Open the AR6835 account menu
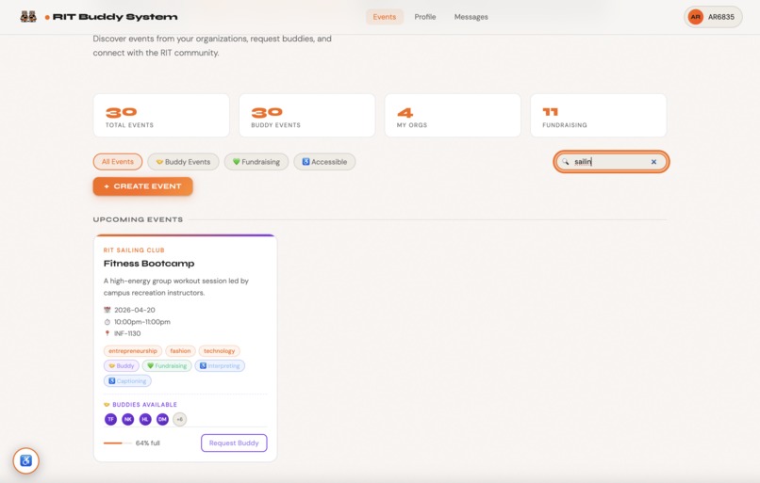760x483 pixels. click(713, 17)
